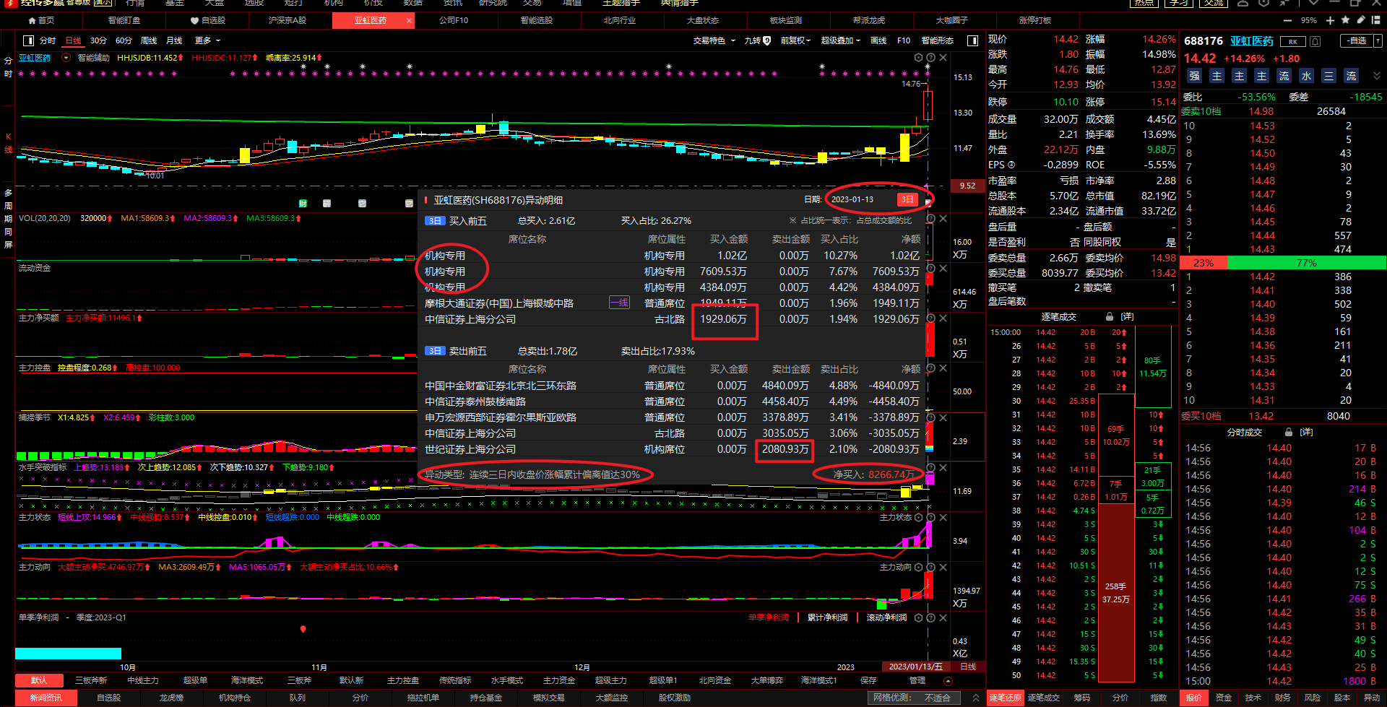Click the -自选 button
The image size is (1387, 707).
click(1356, 41)
